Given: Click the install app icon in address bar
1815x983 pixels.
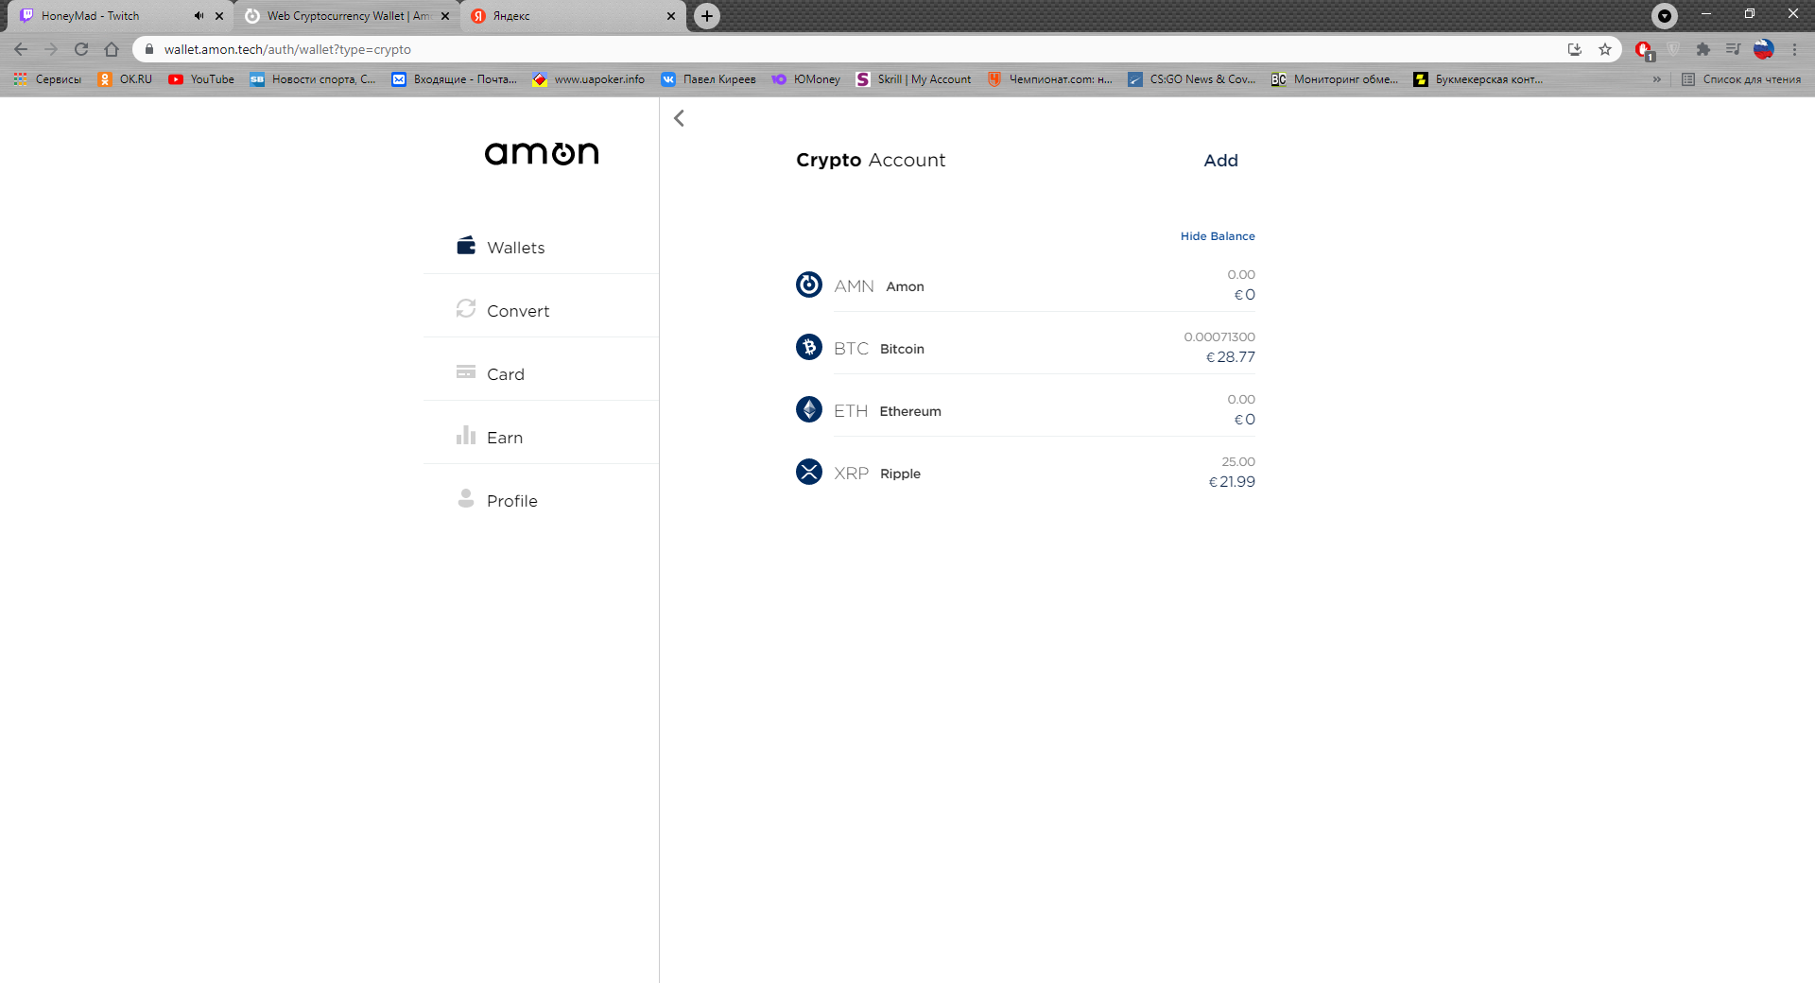Looking at the screenshot, I should 1575,49.
